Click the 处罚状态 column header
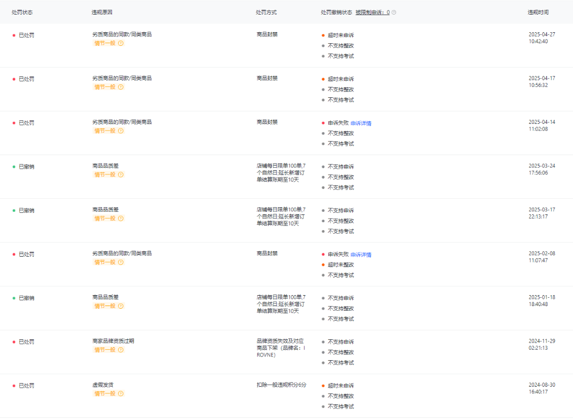The image size is (573, 419). pyautogui.click(x=22, y=12)
